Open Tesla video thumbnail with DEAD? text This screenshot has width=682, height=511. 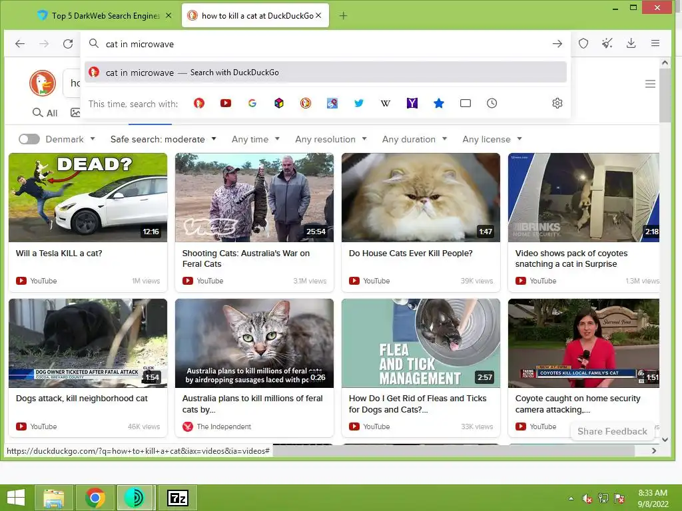pos(88,198)
